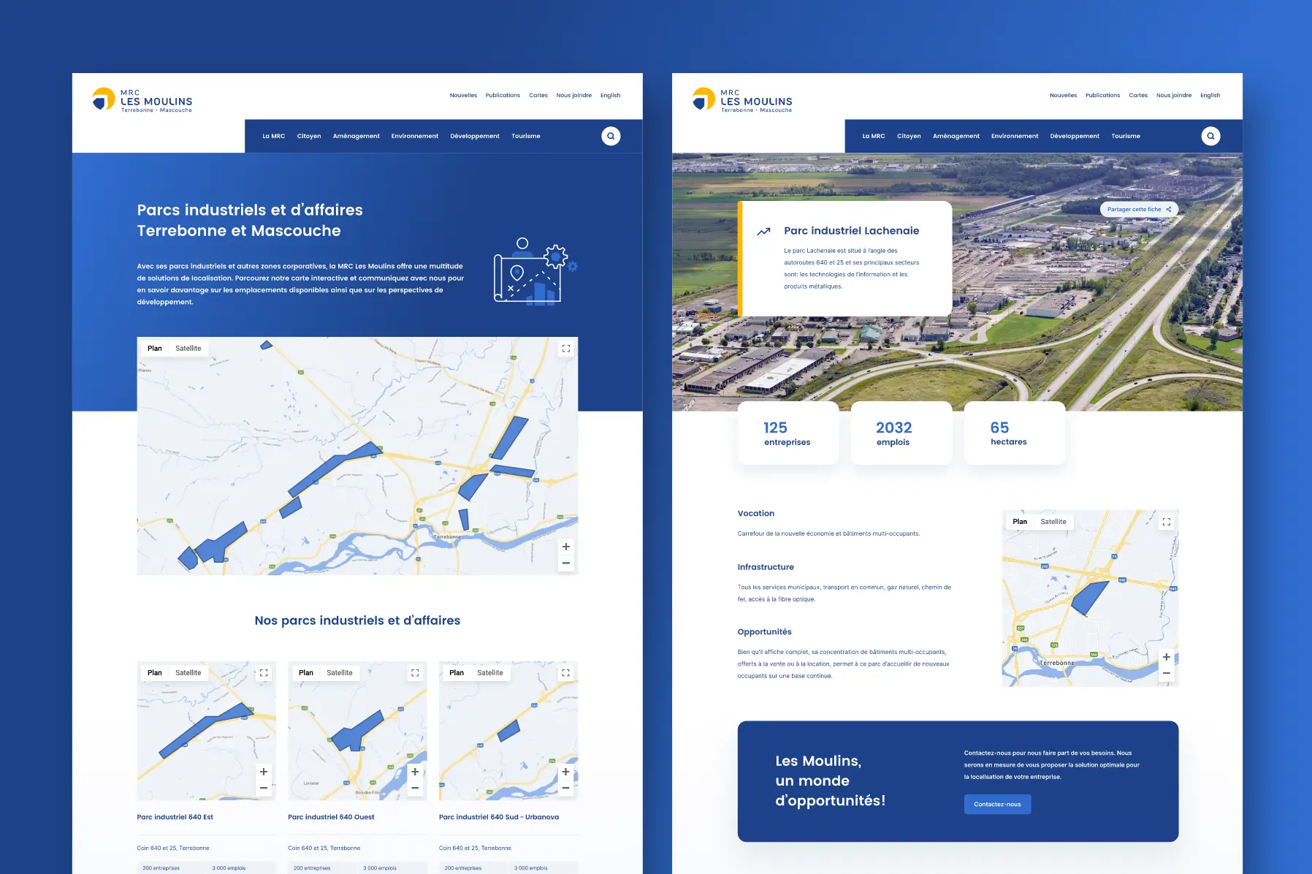Expand the main industrial parks map to fullscreen
This screenshot has width=1312, height=874.
(x=566, y=349)
